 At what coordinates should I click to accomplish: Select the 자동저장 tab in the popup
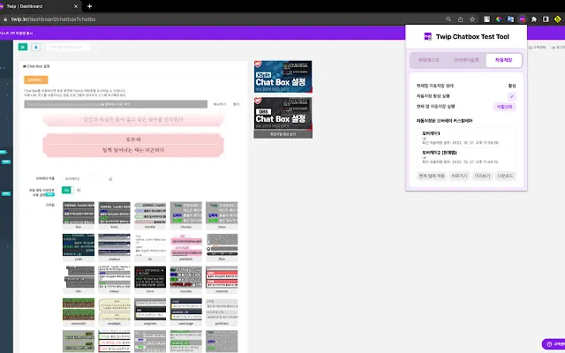point(503,60)
